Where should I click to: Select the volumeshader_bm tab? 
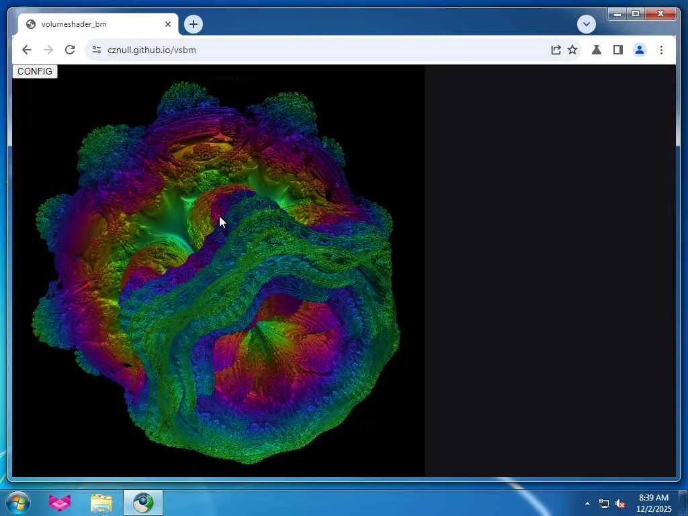point(98,24)
